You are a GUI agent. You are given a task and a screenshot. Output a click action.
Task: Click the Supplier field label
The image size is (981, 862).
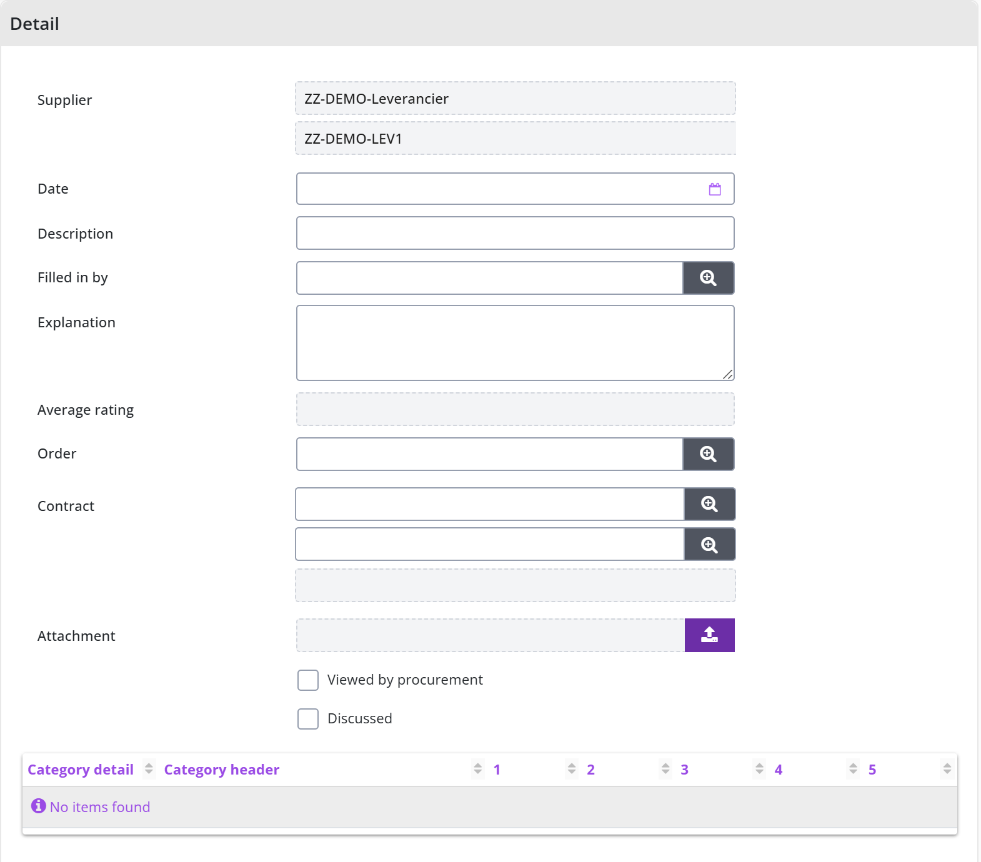tap(64, 100)
